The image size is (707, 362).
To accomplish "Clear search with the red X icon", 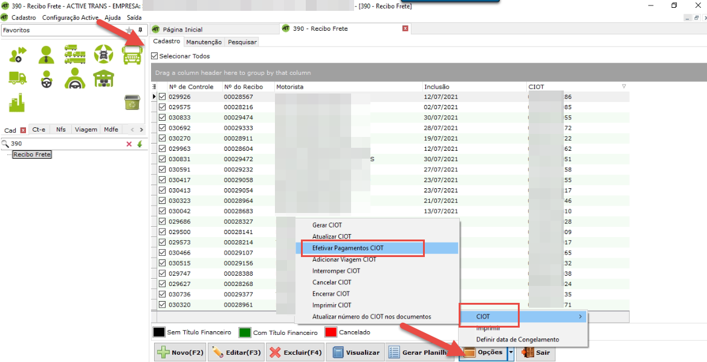I will (x=129, y=144).
